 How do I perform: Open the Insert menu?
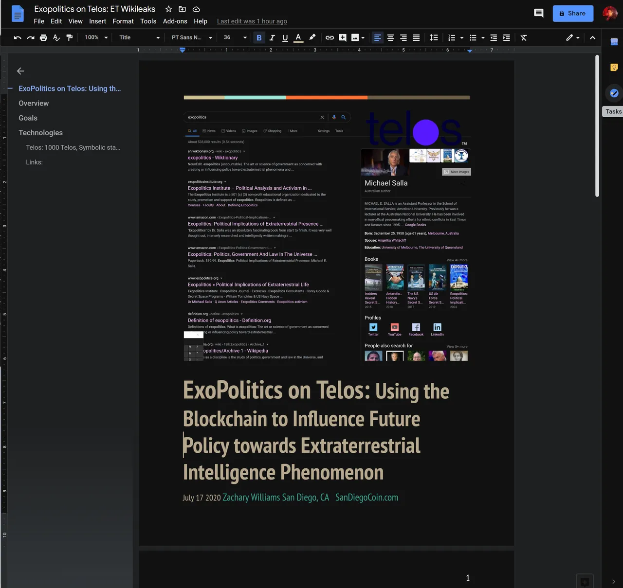(x=97, y=21)
